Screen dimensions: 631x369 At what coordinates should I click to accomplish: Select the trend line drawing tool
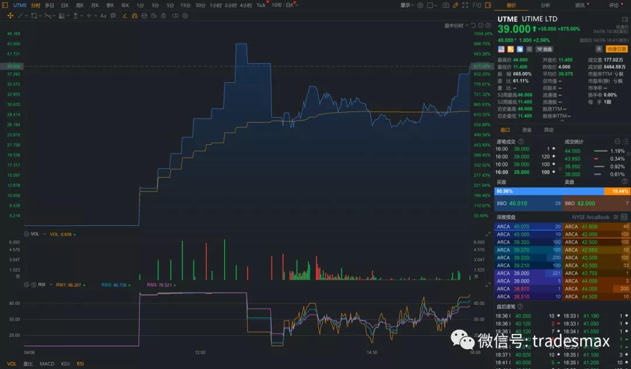point(20,16)
